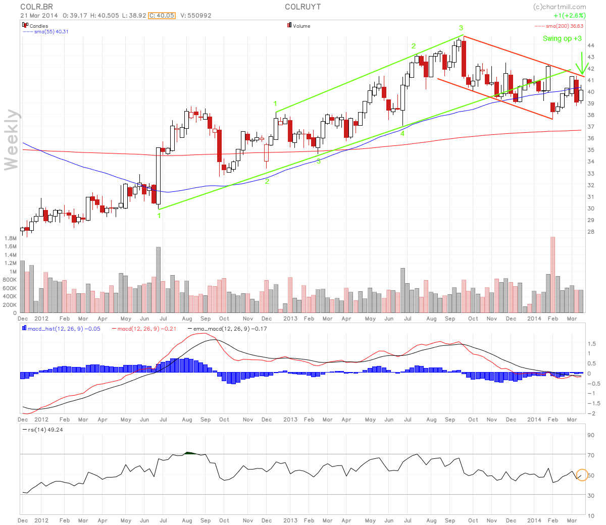Click the Candles legend label
Screen dimensions: 606x525
(39, 26)
